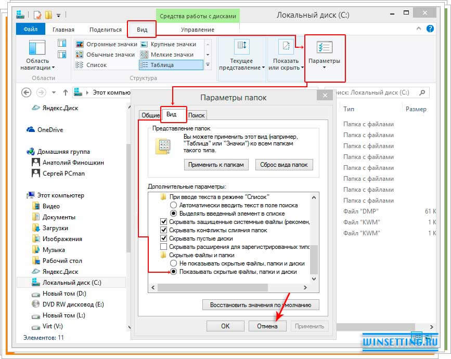Switch to the Поиск tab in dialog
This screenshot has height=359, width=451.
pyautogui.click(x=196, y=115)
